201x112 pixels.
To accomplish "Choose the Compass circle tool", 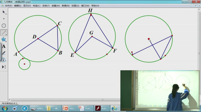I will 4,26.
